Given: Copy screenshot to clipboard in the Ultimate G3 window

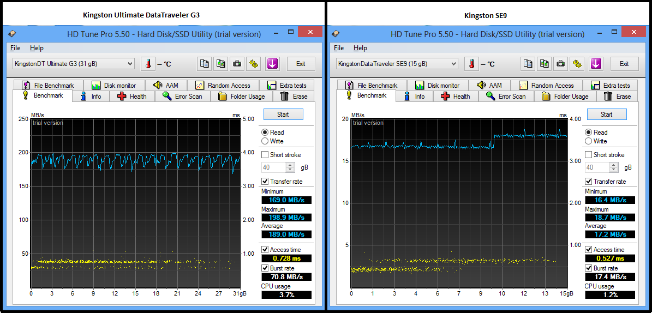Looking at the screenshot, I should pos(221,64).
